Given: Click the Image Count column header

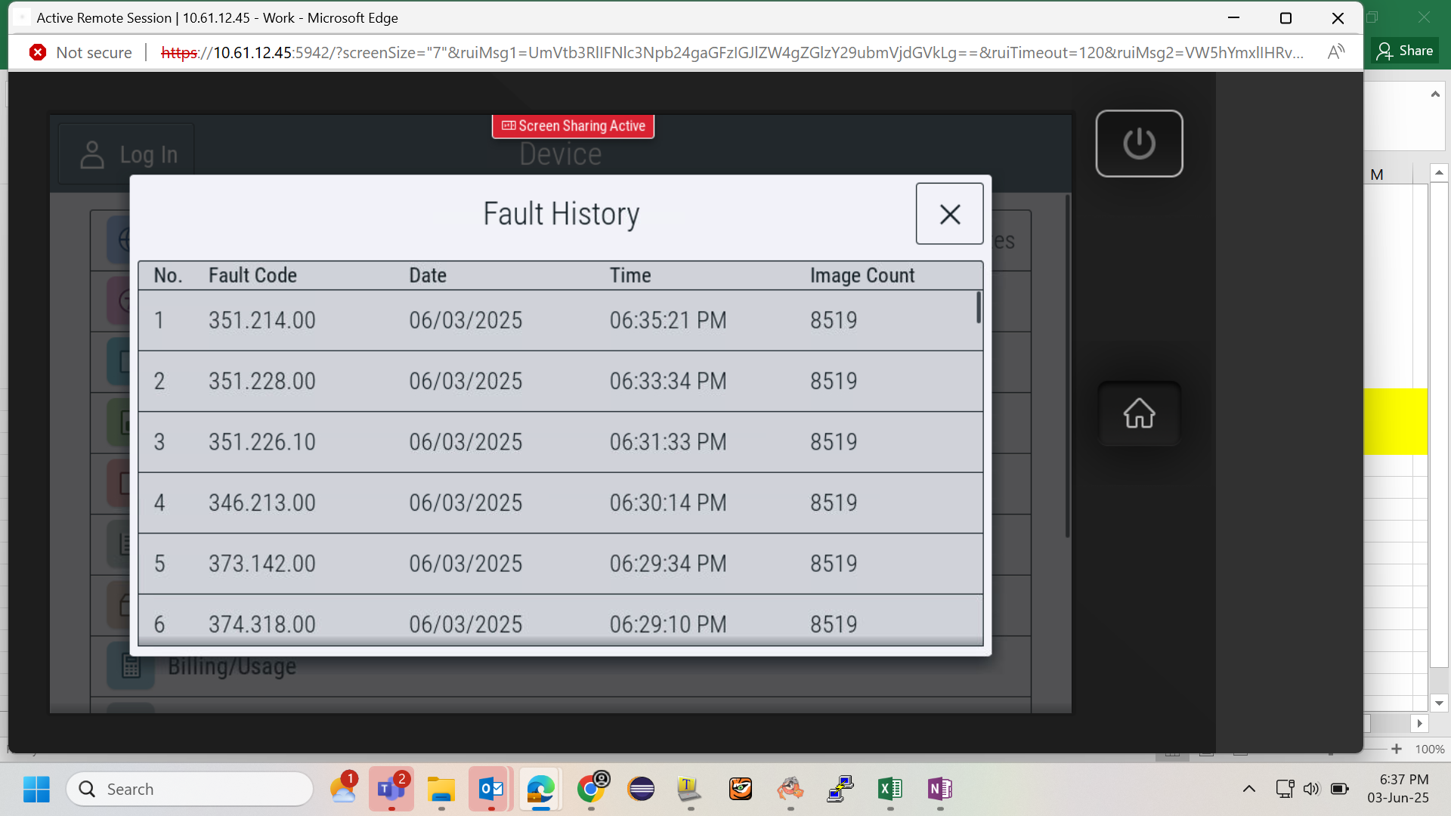Looking at the screenshot, I should coord(862,276).
